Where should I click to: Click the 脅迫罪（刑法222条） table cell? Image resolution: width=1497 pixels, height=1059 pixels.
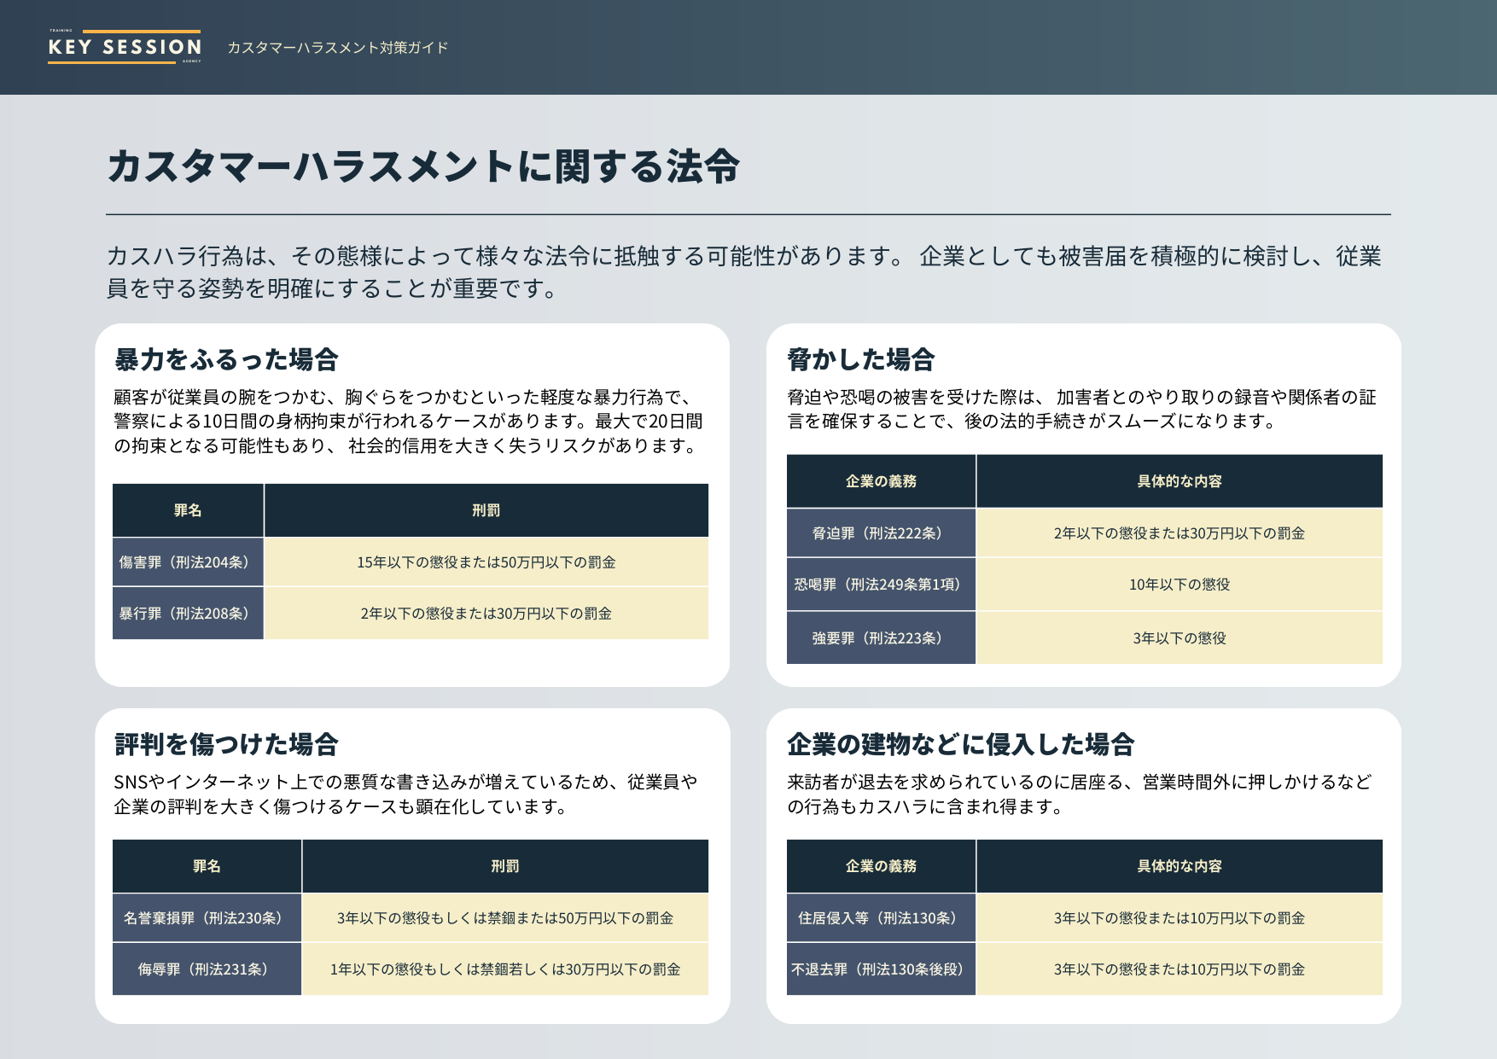tap(880, 533)
